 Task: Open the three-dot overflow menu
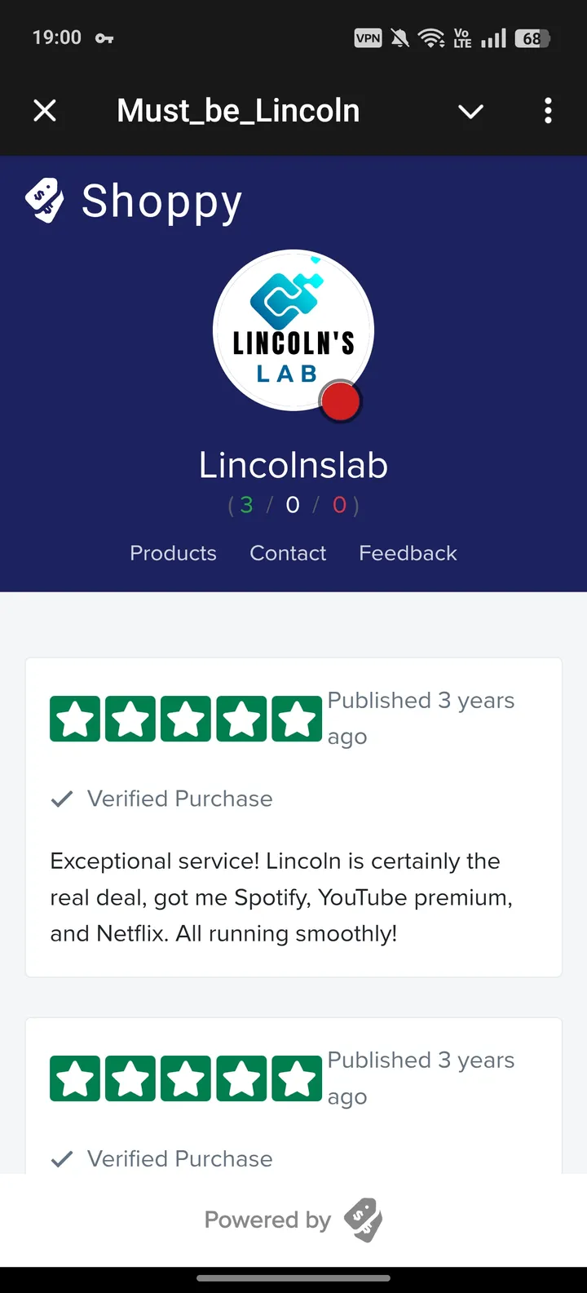(x=548, y=111)
